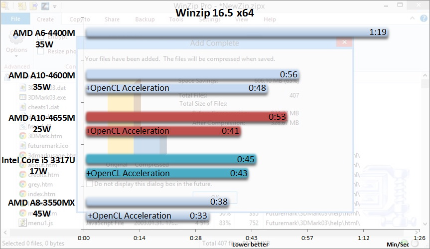Click the AMD A10-4600M 0:56 bar
The image size is (430, 249).
click(192, 75)
